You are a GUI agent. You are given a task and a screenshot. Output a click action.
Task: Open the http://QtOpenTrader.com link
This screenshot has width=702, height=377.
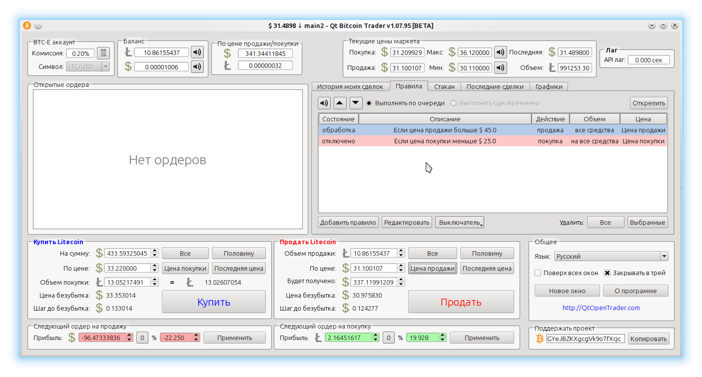[x=601, y=308]
